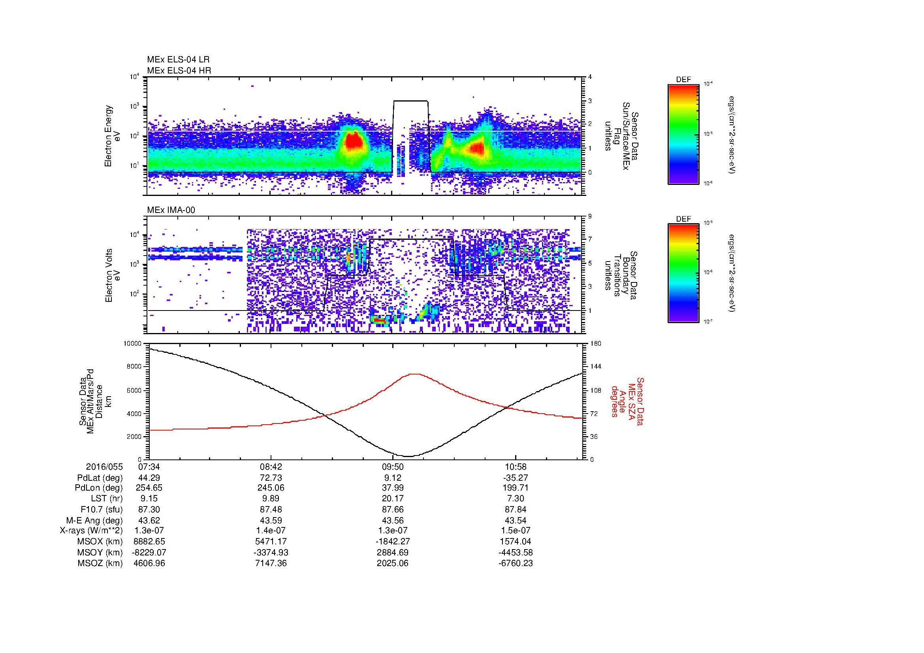Click the 'Boundary Transitions' axis label
The width and height of the screenshot is (924, 653).
[x=621, y=275]
